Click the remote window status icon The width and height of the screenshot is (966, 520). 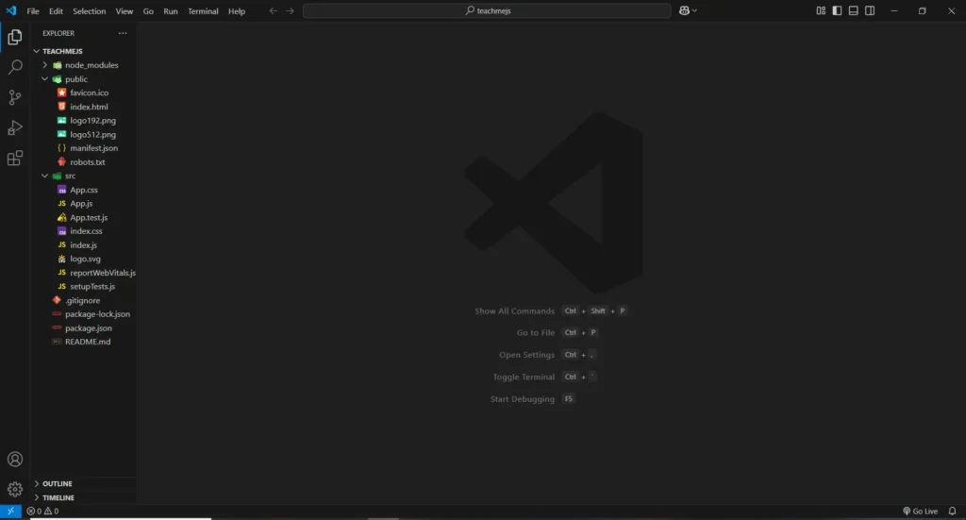coord(10,511)
